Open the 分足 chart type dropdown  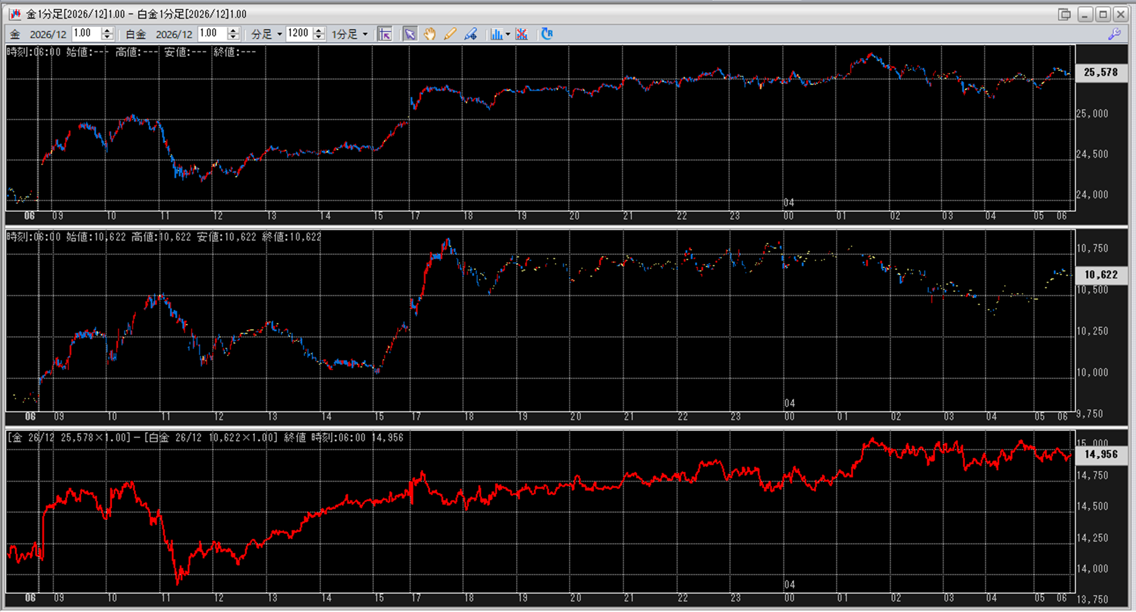(279, 34)
